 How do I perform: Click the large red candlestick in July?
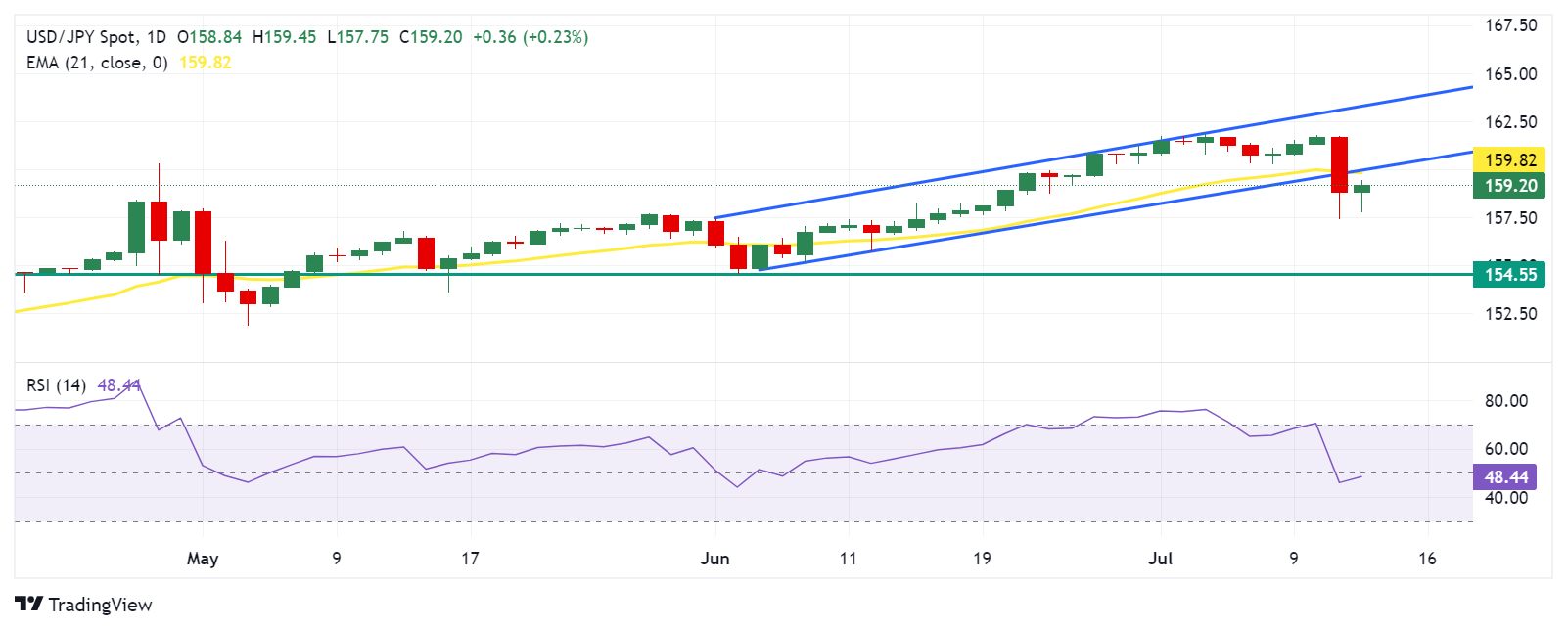click(x=1339, y=164)
